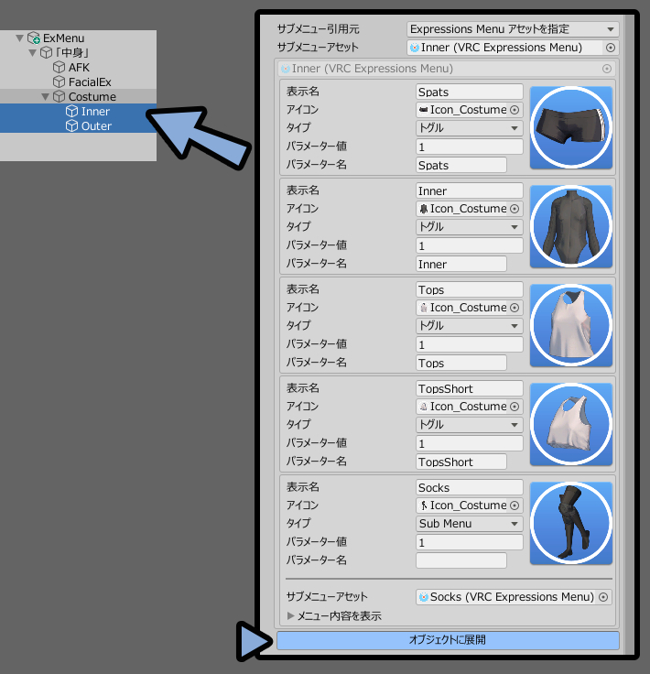The height and width of the screenshot is (674, 650).
Task: Open icon picker for the Spats entry
Action: (x=515, y=110)
